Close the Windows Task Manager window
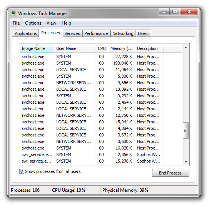This screenshot has width=209, height=206. tap(189, 12)
